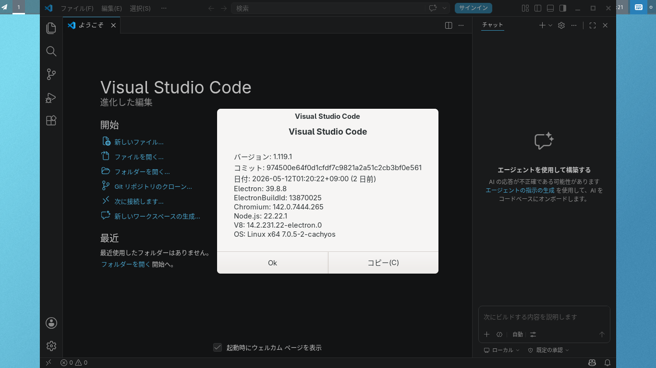Close the ようこそ welcome tab

113,25
